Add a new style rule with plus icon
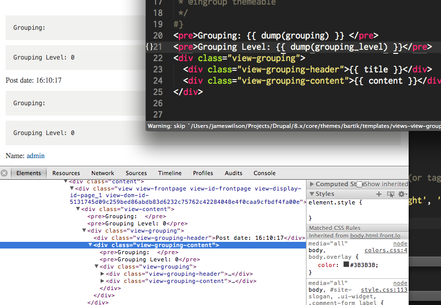441x305 pixels. (379, 194)
